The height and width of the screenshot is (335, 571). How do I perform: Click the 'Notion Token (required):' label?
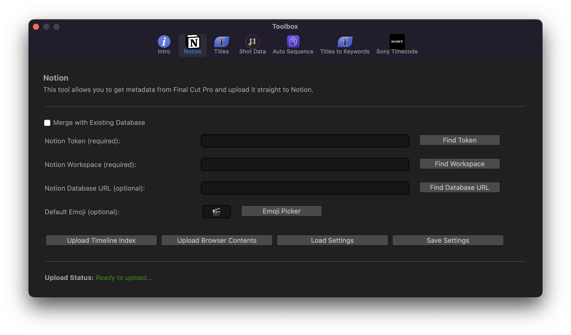pyautogui.click(x=82, y=141)
